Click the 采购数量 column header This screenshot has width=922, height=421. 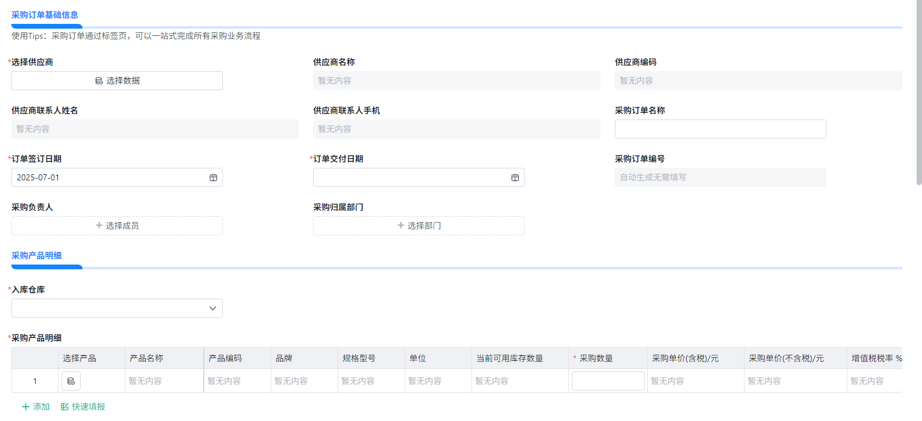[x=608, y=358]
